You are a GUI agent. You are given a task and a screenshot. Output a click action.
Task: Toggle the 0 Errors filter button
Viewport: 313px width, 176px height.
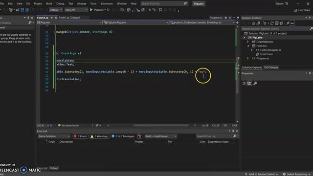(x=80, y=136)
